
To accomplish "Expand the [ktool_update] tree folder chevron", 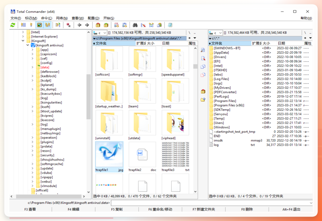I will pos(32,111).
